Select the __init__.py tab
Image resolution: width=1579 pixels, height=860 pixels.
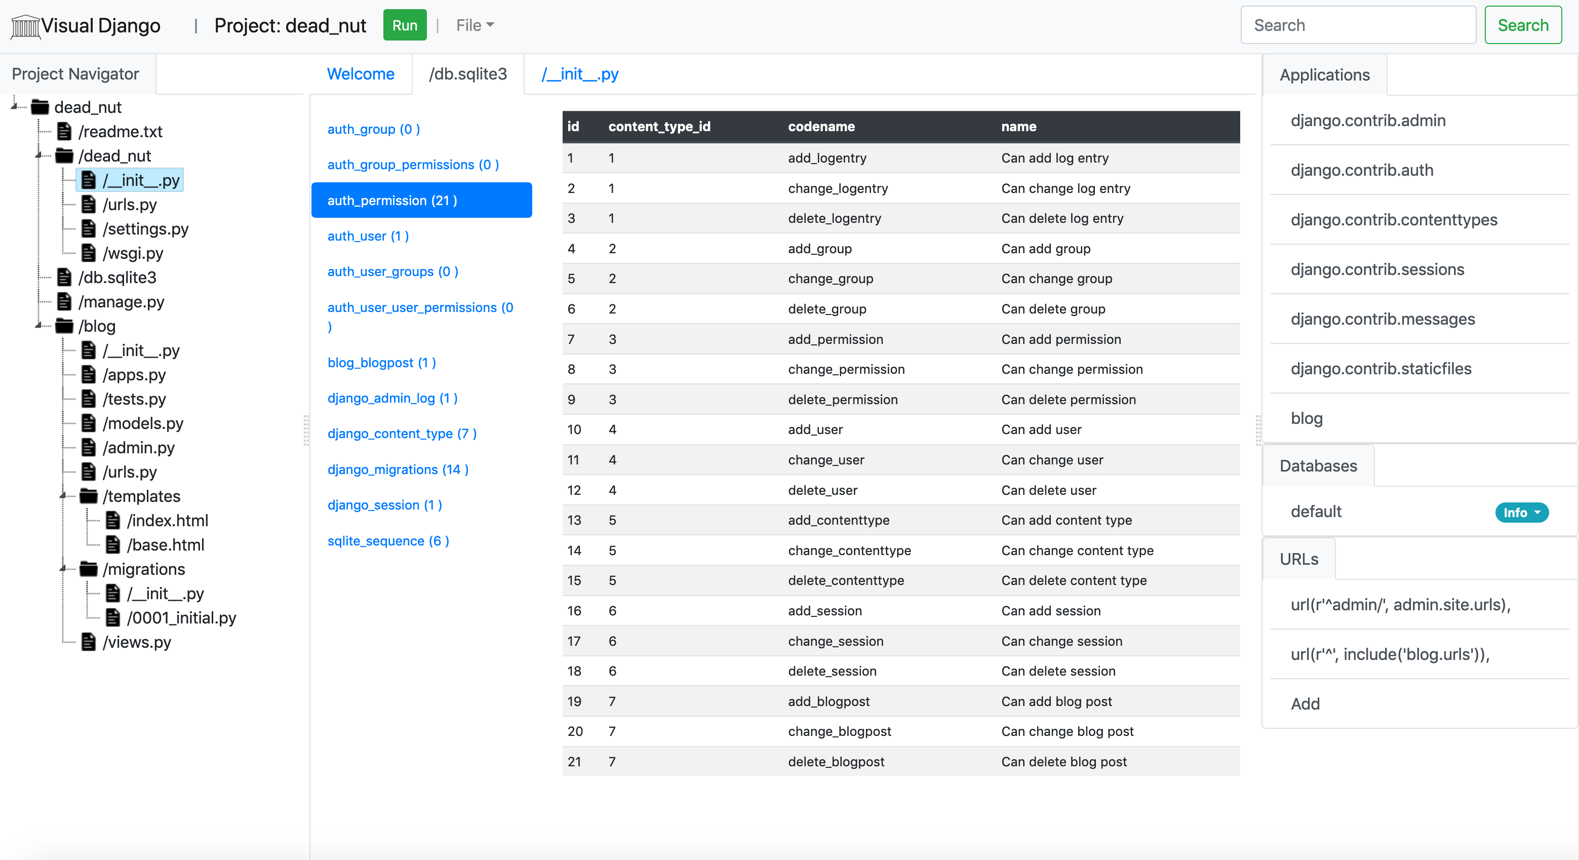click(x=580, y=74)
